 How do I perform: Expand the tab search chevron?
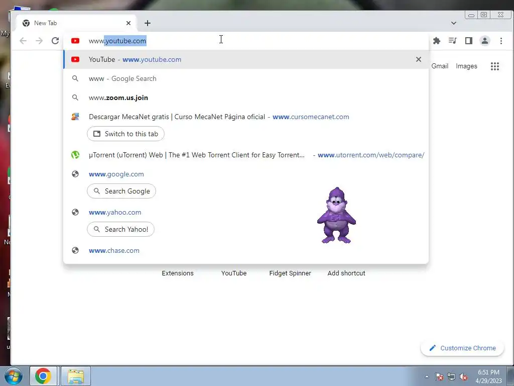(x=454, y=23)
